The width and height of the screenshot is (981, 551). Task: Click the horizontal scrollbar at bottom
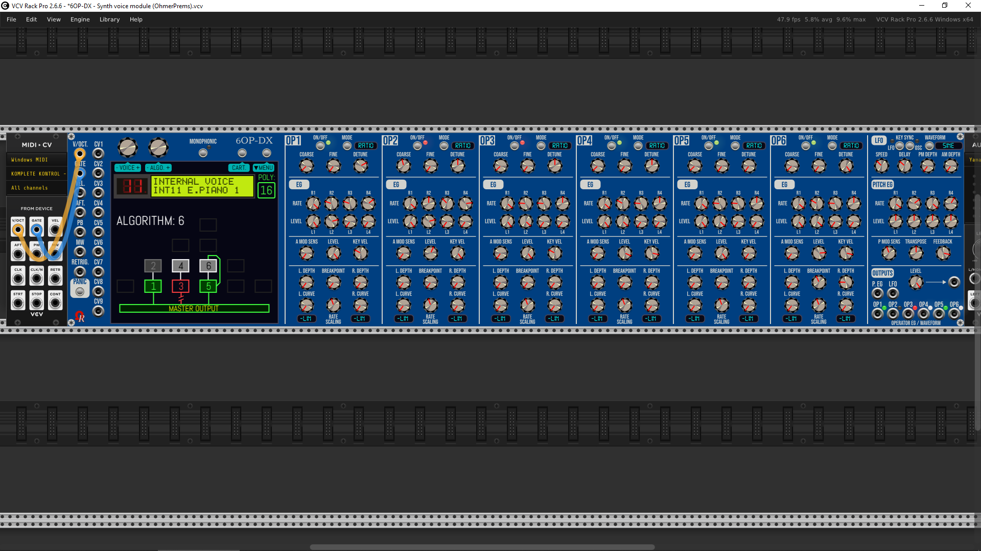click(482, 547)
